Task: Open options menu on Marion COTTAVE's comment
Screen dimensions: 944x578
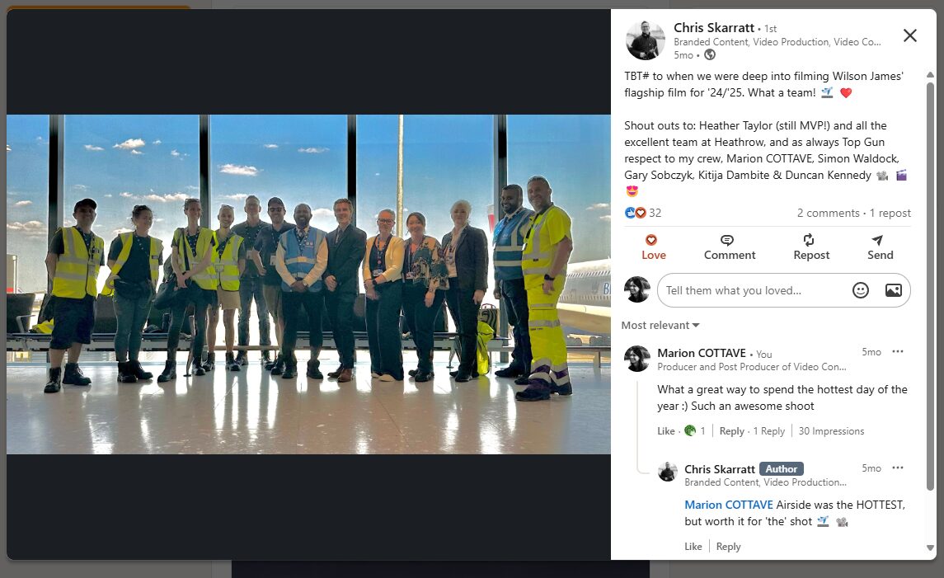Action: [898, 351]
